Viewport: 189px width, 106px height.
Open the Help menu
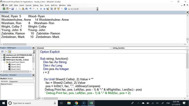[69, 5]
